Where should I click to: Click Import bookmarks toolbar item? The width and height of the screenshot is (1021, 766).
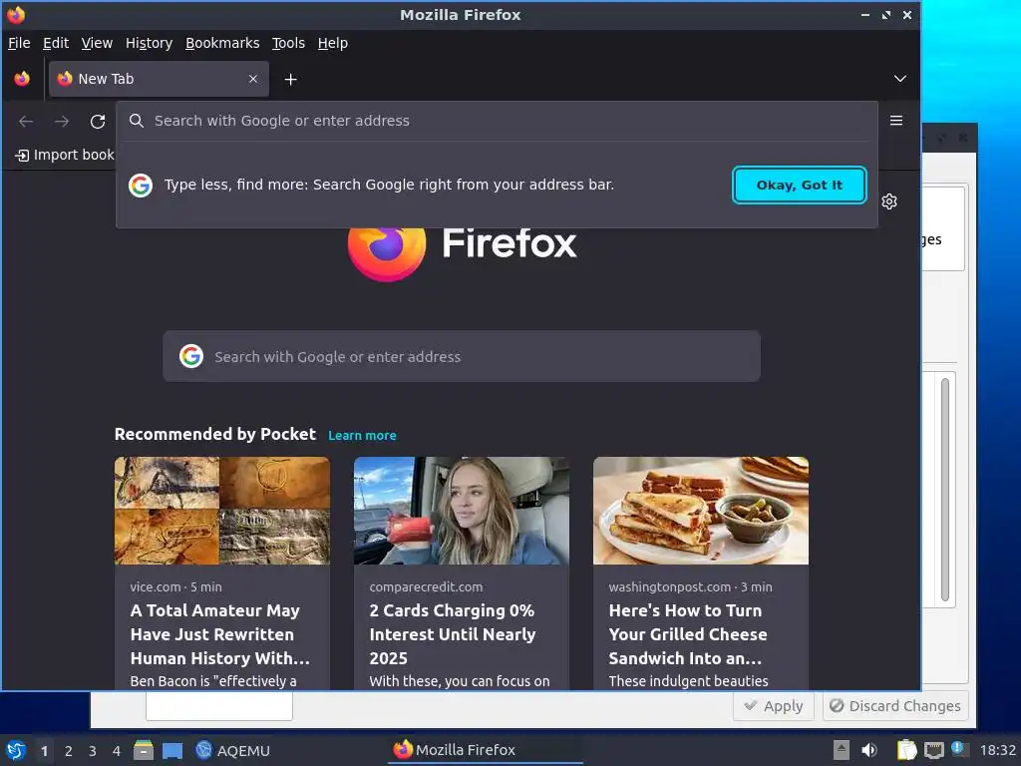tap(65, 155)
